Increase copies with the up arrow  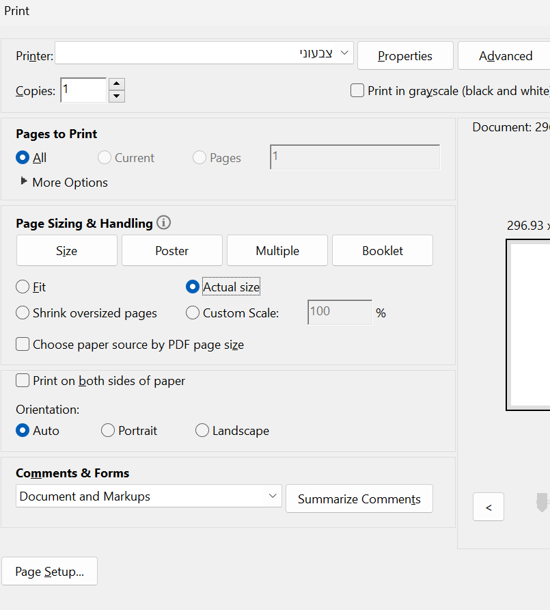pyautogui.click(x=117, y=84)
